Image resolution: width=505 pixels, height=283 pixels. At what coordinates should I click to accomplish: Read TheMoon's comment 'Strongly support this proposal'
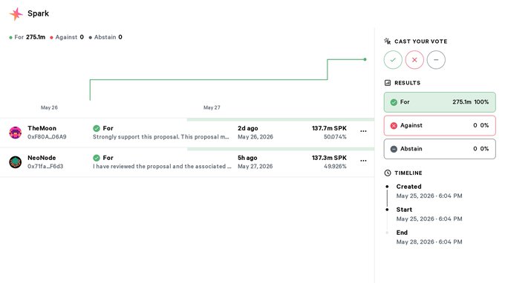(x=161, y=137)
